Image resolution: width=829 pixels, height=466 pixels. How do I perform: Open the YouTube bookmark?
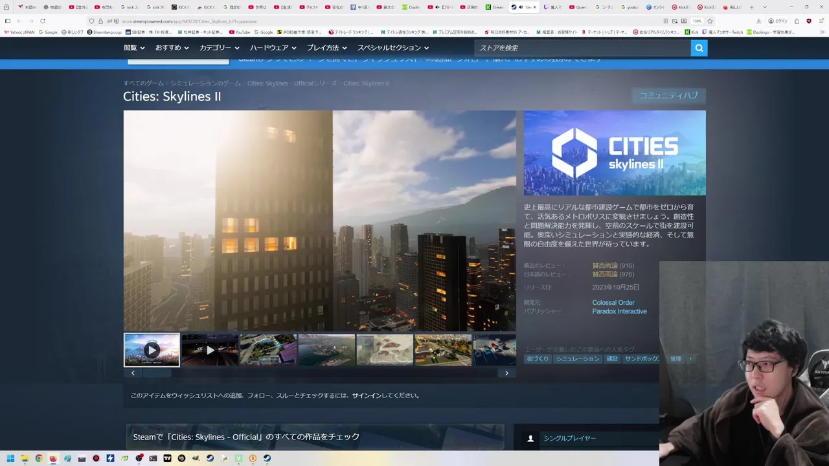tap(240, 32)
